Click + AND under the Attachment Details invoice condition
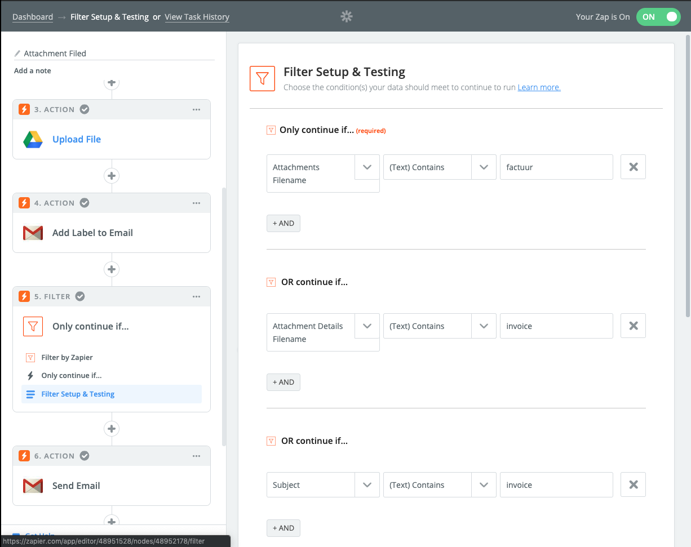This screenshot has width=691, height=547. [x=284, y=382]
